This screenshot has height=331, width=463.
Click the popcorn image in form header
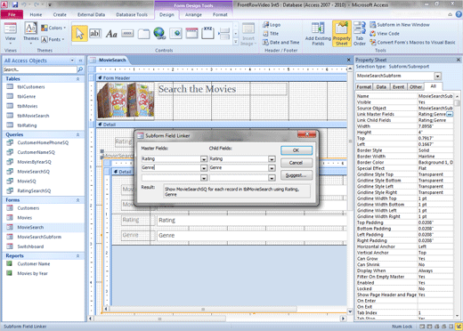[126, 100]
